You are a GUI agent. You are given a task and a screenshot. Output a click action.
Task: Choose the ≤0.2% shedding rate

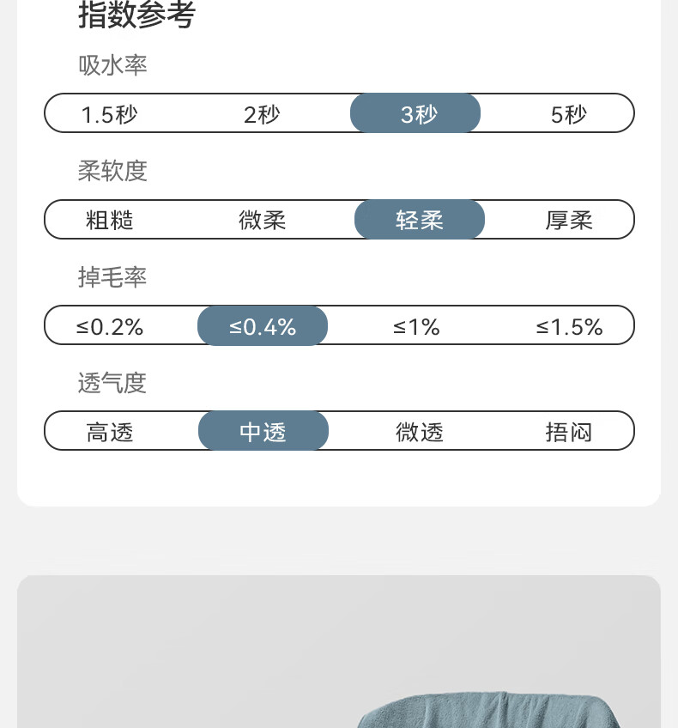[x=110, y=327]
